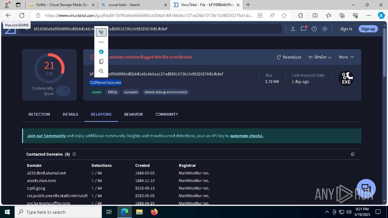Open browser Extensions puzzle icon
Screen dimensions: 388x218
[x=300, y=15]
